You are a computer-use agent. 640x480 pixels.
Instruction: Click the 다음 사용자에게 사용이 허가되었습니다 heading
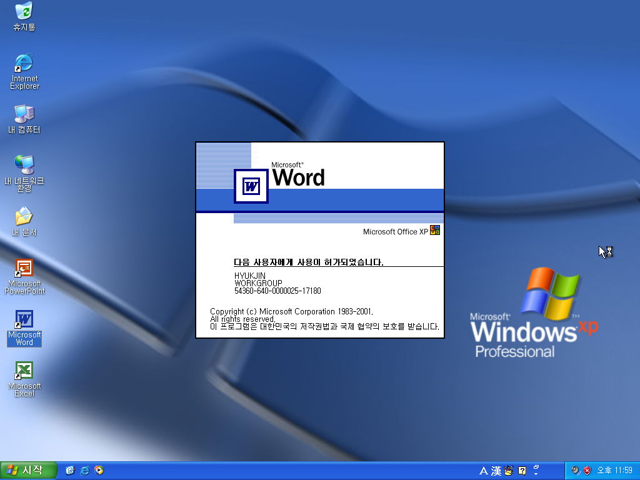tap(309, 262)
